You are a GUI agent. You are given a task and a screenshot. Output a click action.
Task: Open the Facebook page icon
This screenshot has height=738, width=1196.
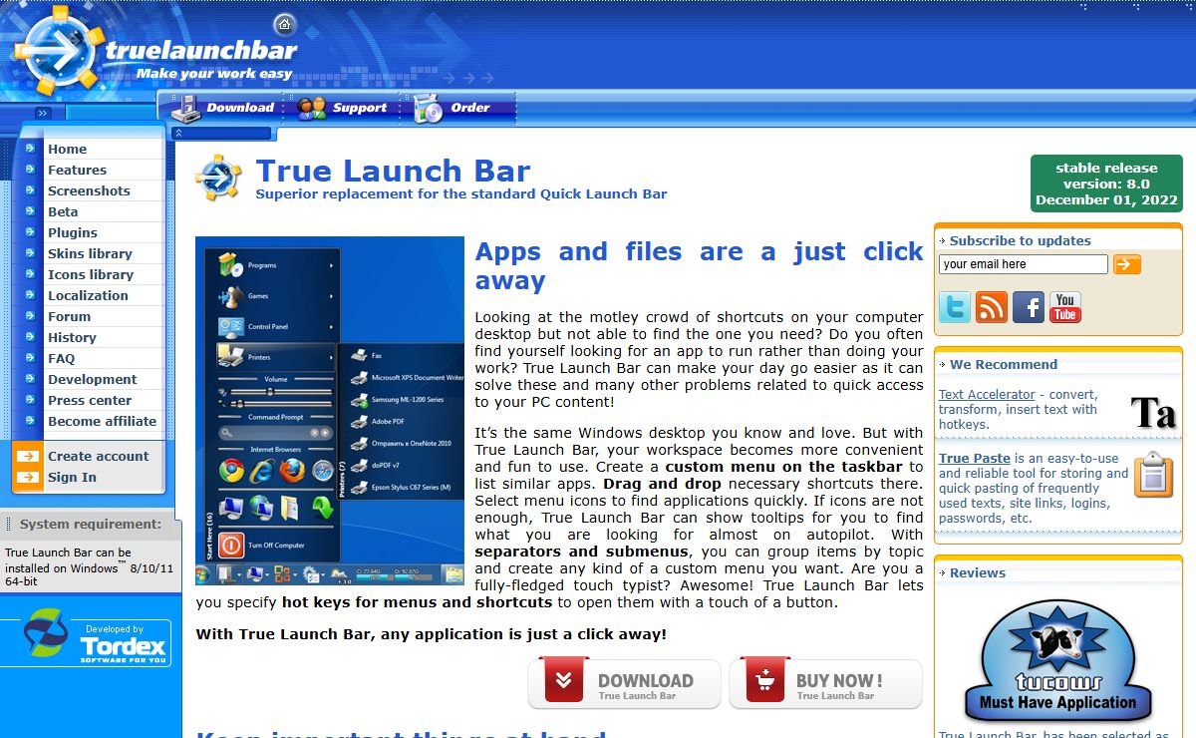pos(1029,307)
